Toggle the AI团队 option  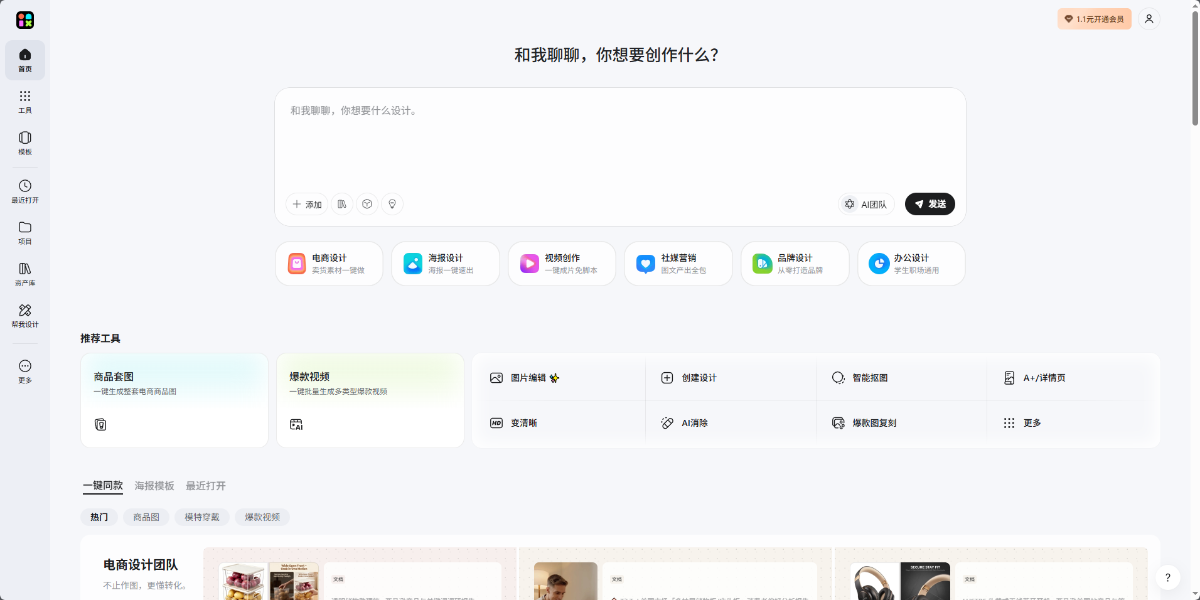pyautogui.click(x=866, y=204)
